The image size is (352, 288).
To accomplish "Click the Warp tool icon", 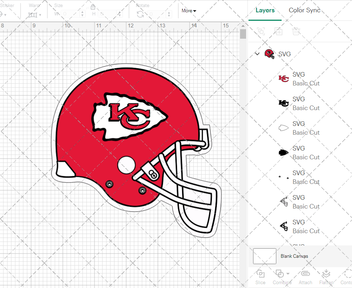I will [33, 15].
